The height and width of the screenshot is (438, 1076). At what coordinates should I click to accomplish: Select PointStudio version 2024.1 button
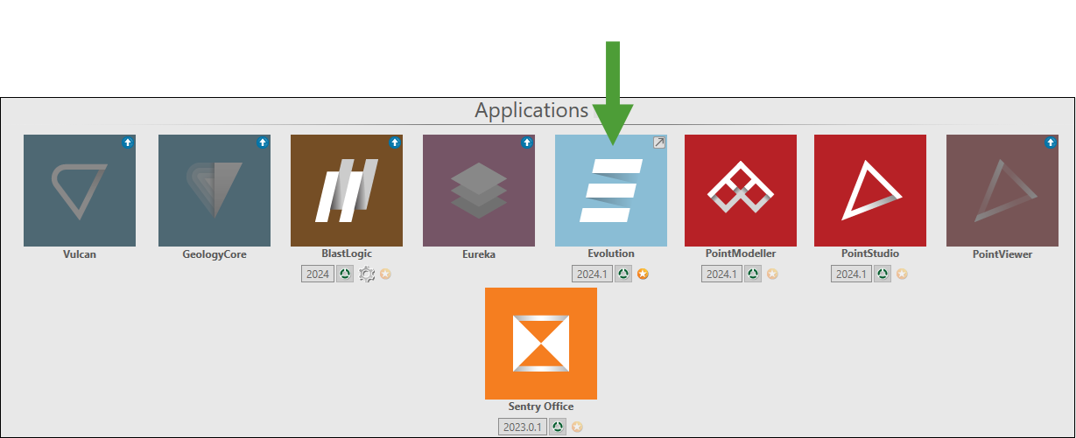click(851, 275)
